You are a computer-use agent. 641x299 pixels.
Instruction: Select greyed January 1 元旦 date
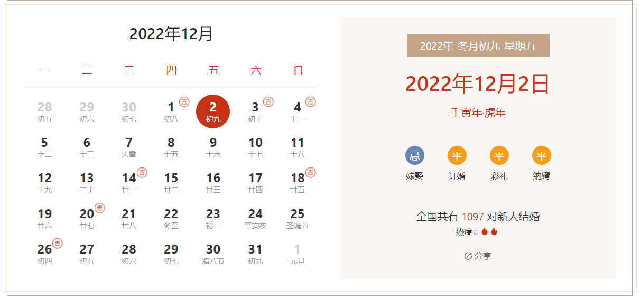click(x=298, y=254)
